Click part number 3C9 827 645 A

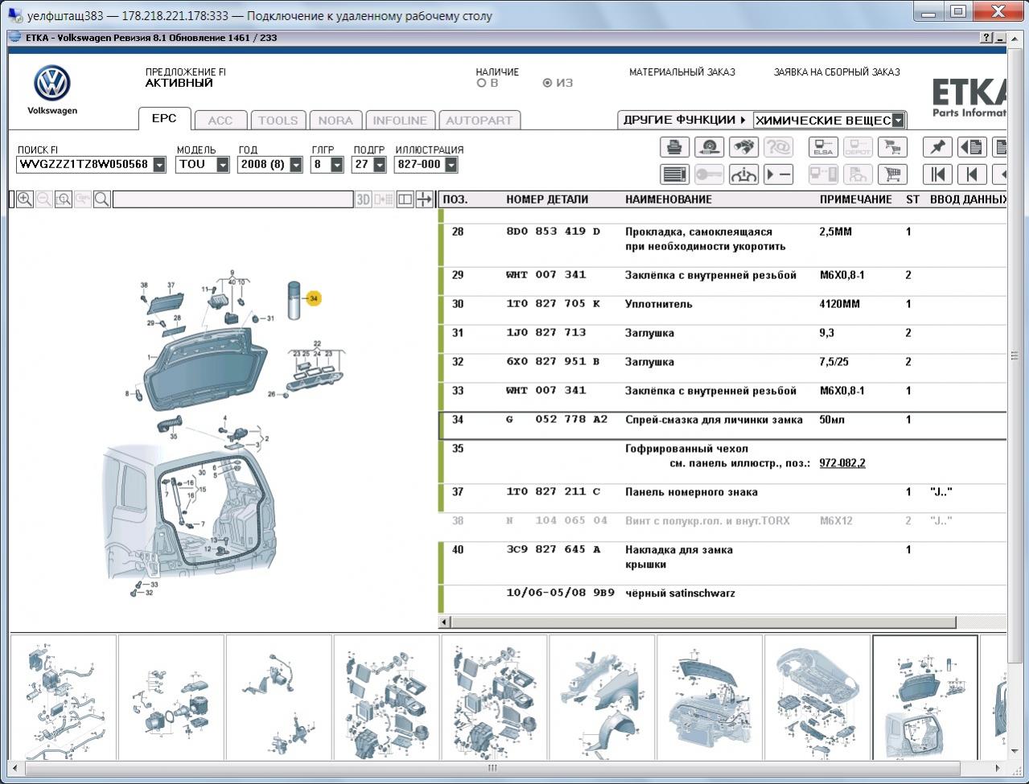[x=554, y=550]
